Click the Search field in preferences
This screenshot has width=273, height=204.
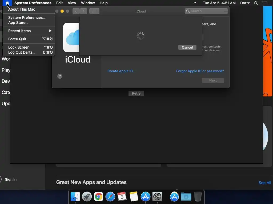pyautogui.click(x=206, y=11)
